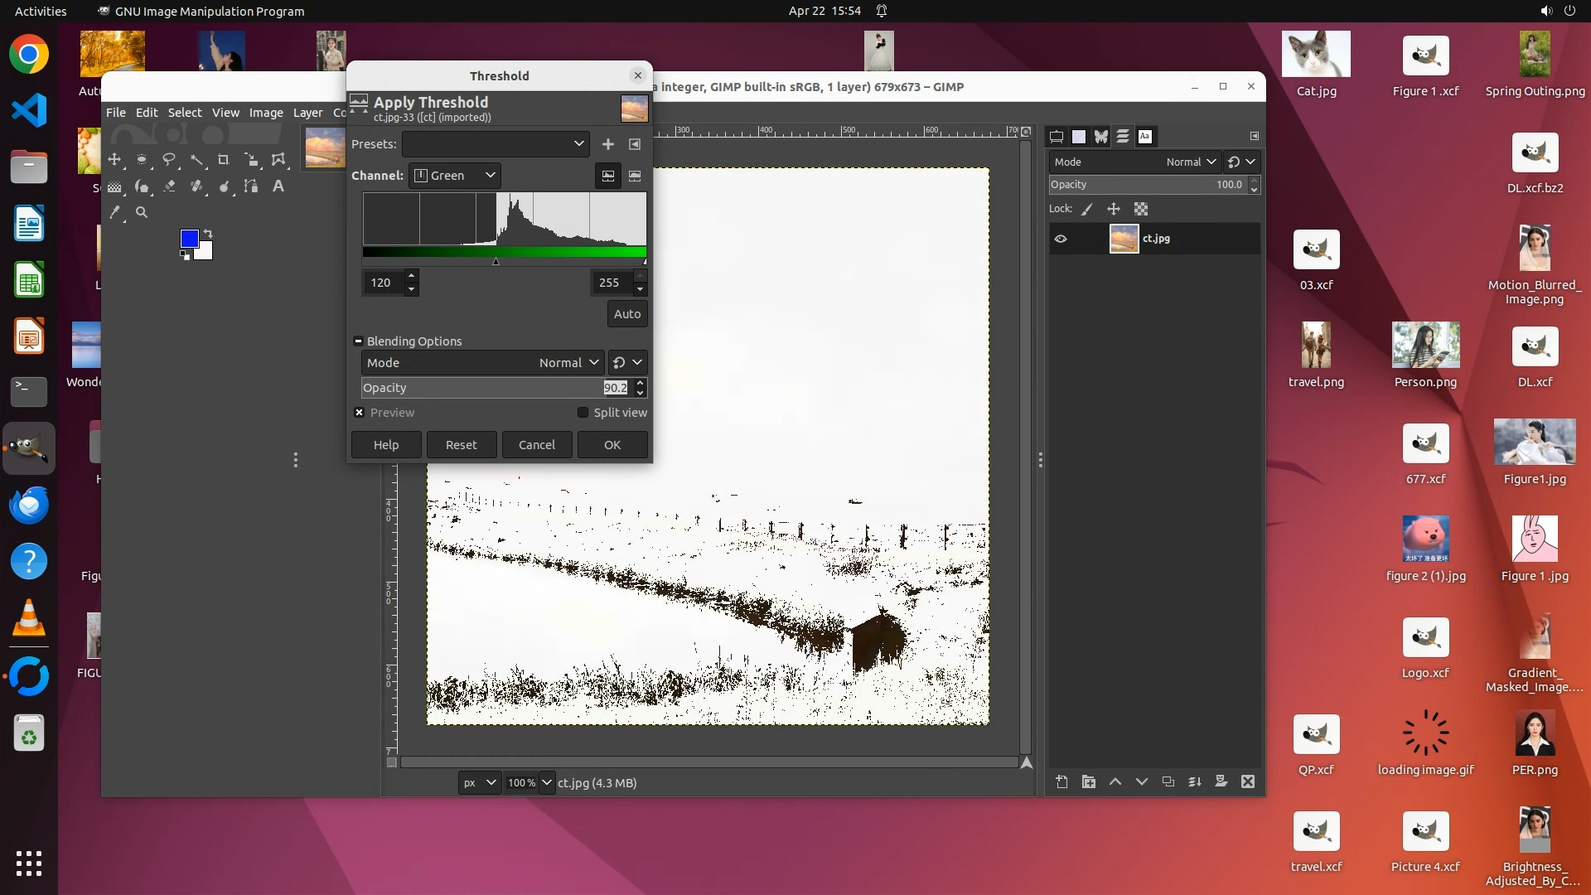
Task: Open the Select menu
Action: (185, 113)
